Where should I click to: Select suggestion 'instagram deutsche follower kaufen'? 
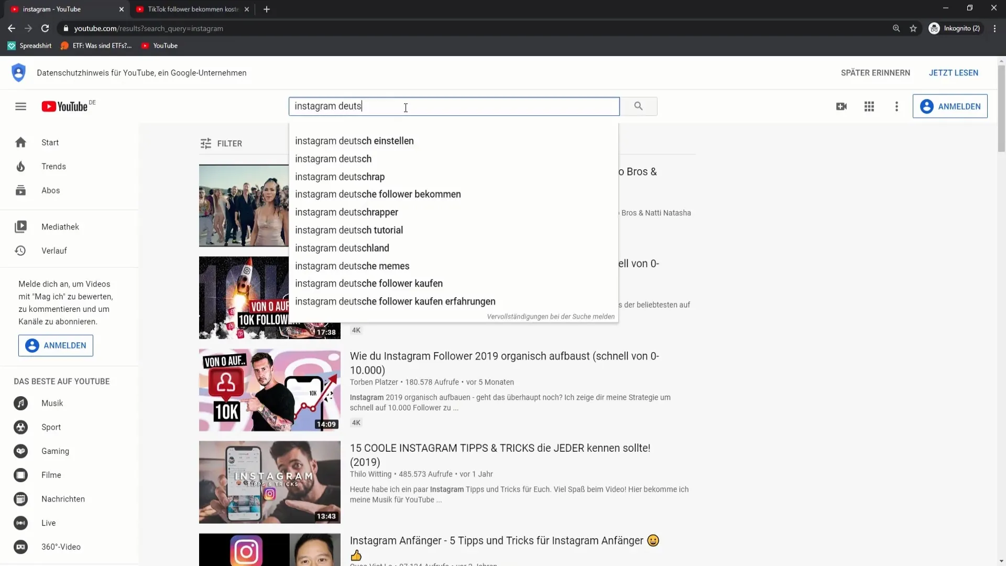(454, 284)
